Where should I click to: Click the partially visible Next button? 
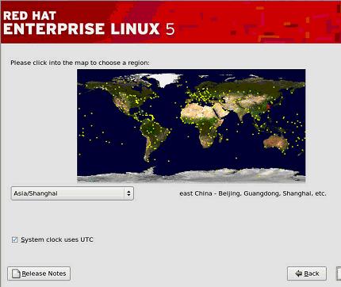point(339,274)
